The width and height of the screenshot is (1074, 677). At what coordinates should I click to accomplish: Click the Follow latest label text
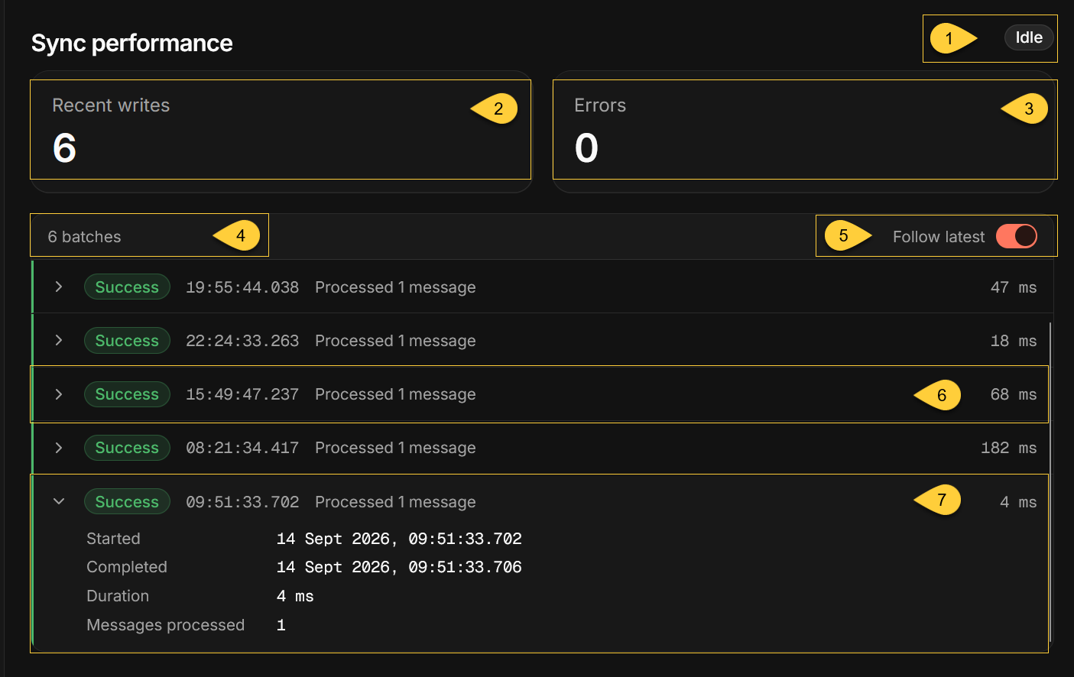[939, 237]
